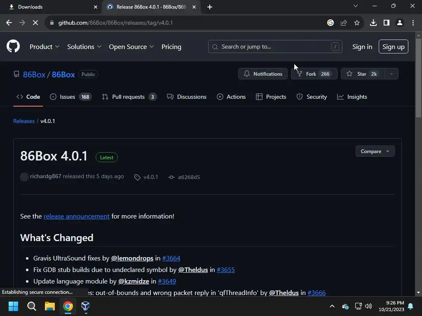
Task: Click the Sign up button
Action: (x=394, y=47)
